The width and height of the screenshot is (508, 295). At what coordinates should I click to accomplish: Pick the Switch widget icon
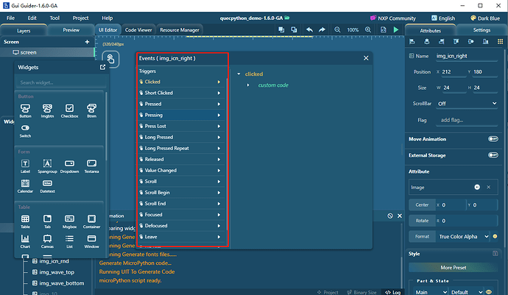tap(25, 129)
